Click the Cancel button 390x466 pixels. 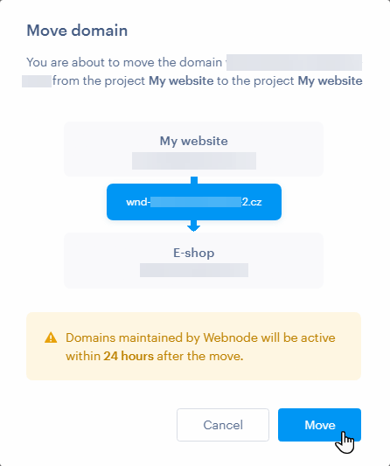pos(223,425)
